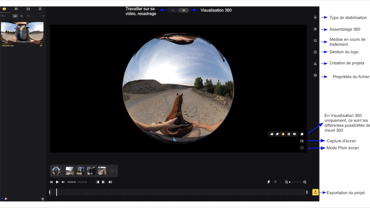Open the export list tab
Screen dimensions: 370x208
click(40, 9)
